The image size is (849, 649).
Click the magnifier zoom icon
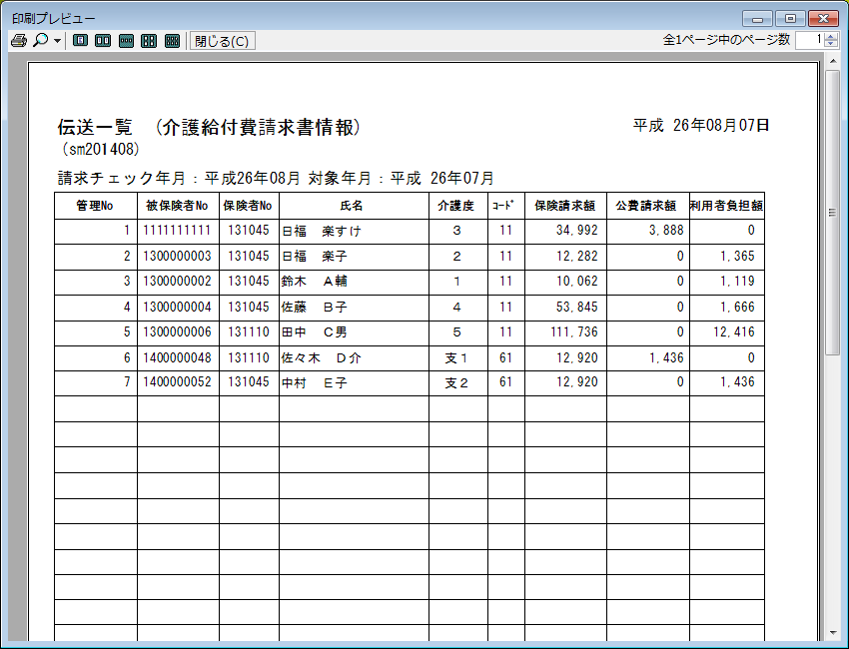(x=40, y=41)
